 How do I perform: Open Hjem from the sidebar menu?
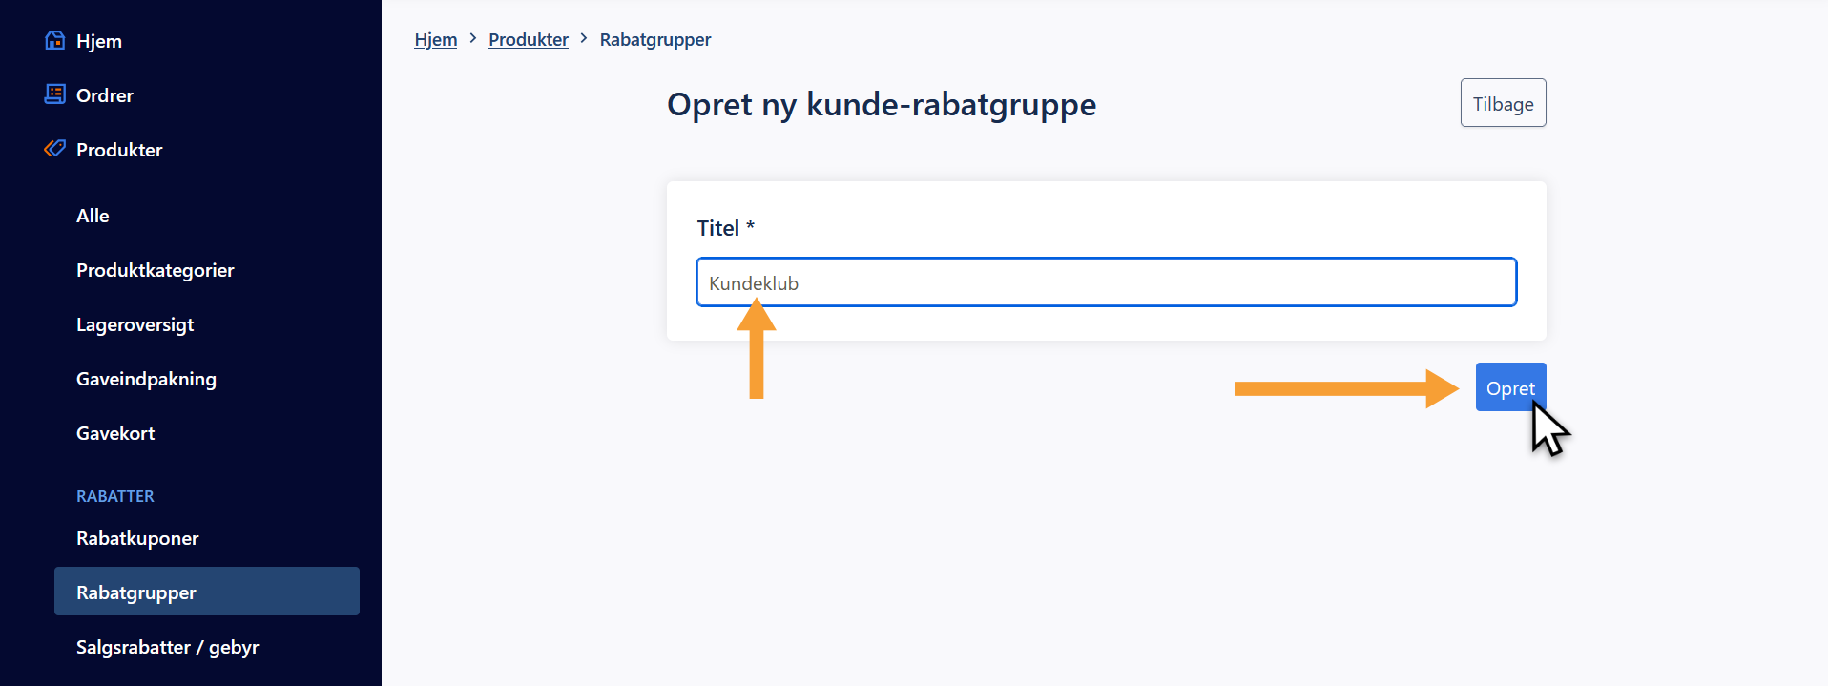tap(99, 41)
